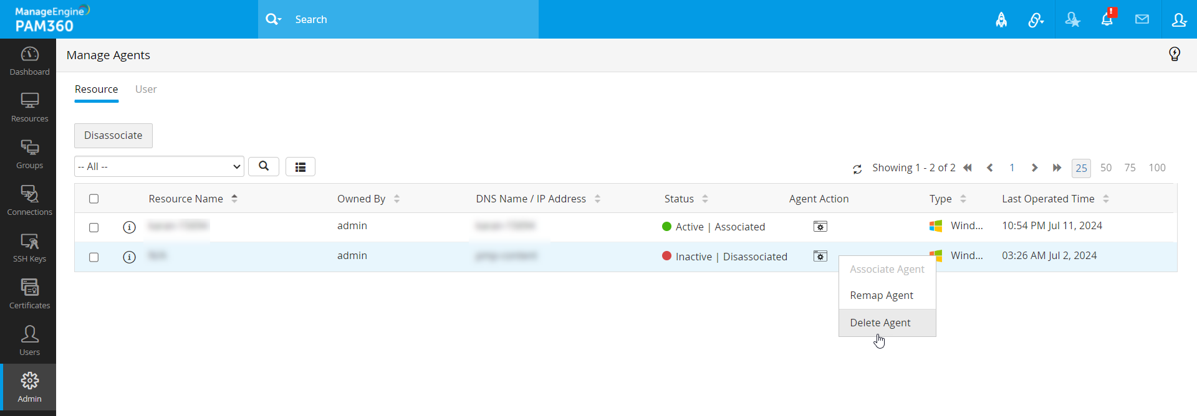Image resolution: width=1197 pixels, height=416 pixels.
Task: Go to the next page
Action: tap(1034, 168)
